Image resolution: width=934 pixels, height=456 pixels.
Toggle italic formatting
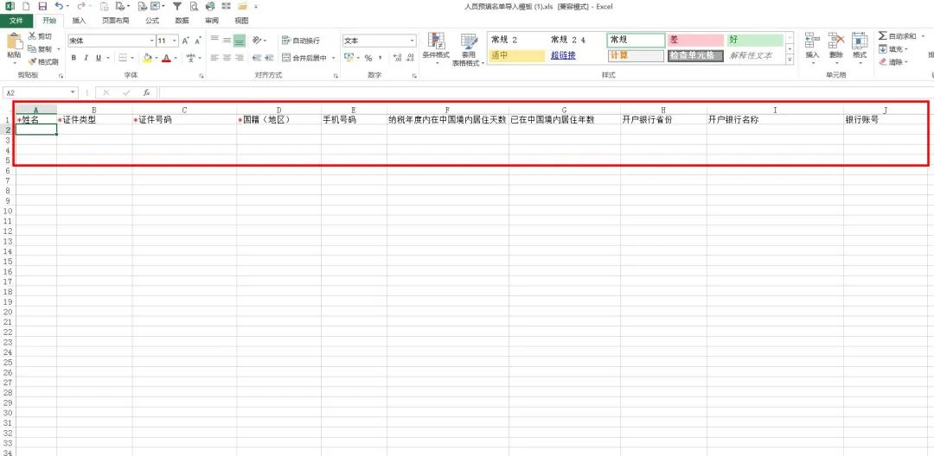point(86,58)
